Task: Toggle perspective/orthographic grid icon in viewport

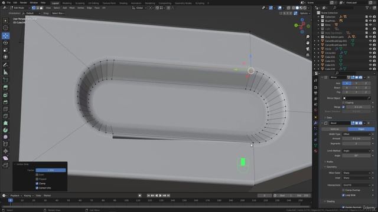Action: 308,55
